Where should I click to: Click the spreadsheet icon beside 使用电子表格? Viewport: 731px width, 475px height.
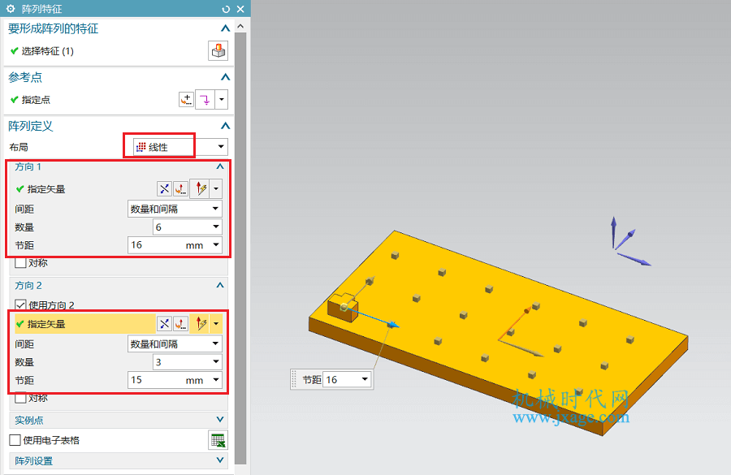(218, 440)
